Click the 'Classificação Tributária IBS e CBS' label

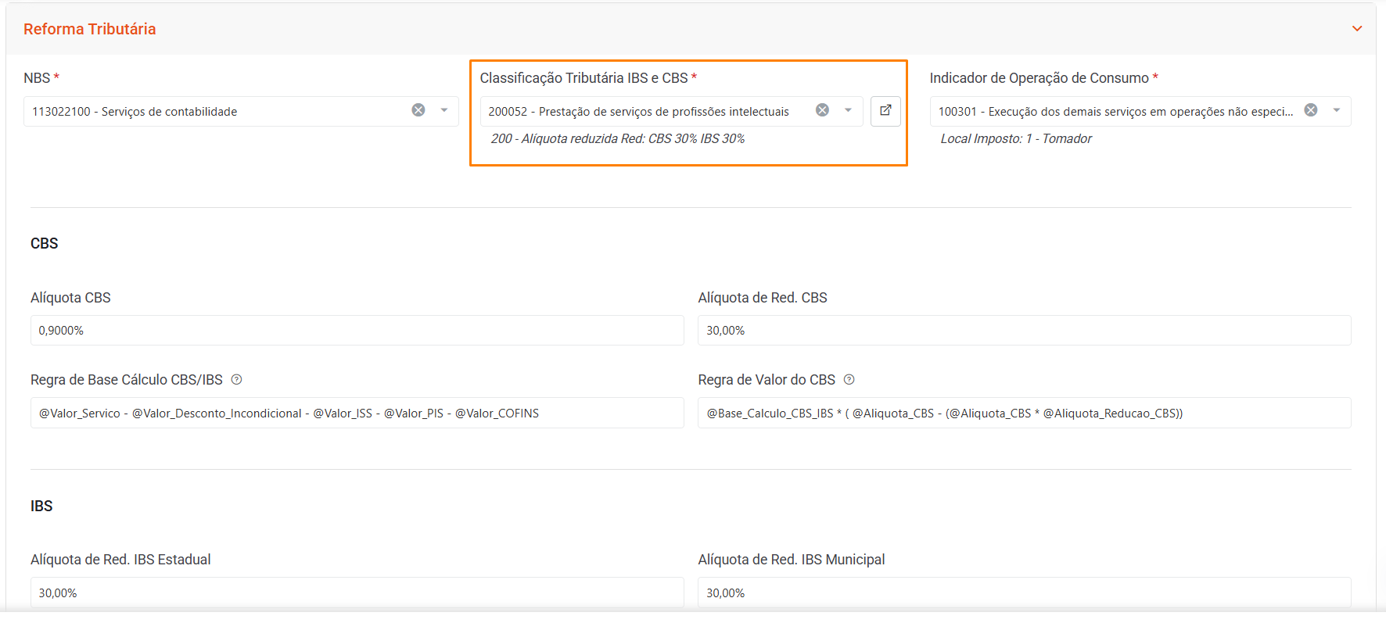584,78
